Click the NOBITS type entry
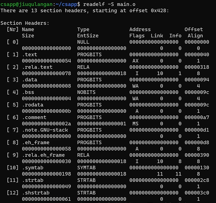Image resolution: width=216 pixels, height=203 pixels. click(x=86, y=92)
